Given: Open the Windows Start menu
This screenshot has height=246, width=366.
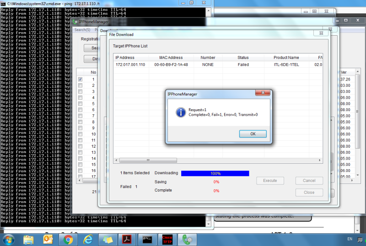Looking at the screenshot, I should (9, 240).
